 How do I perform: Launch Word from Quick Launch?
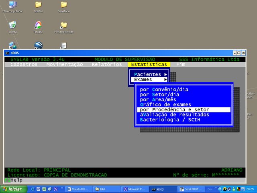[x=39, y=189]
